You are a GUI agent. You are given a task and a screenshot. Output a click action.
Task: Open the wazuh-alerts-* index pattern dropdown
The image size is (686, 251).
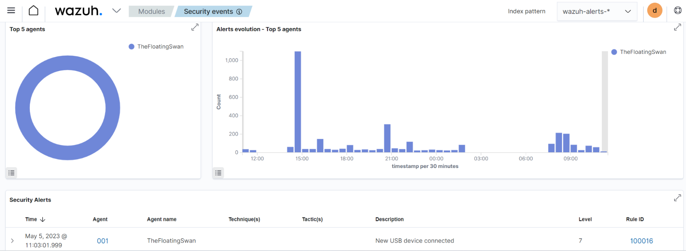pyautogui.click(x=597, y=11)
